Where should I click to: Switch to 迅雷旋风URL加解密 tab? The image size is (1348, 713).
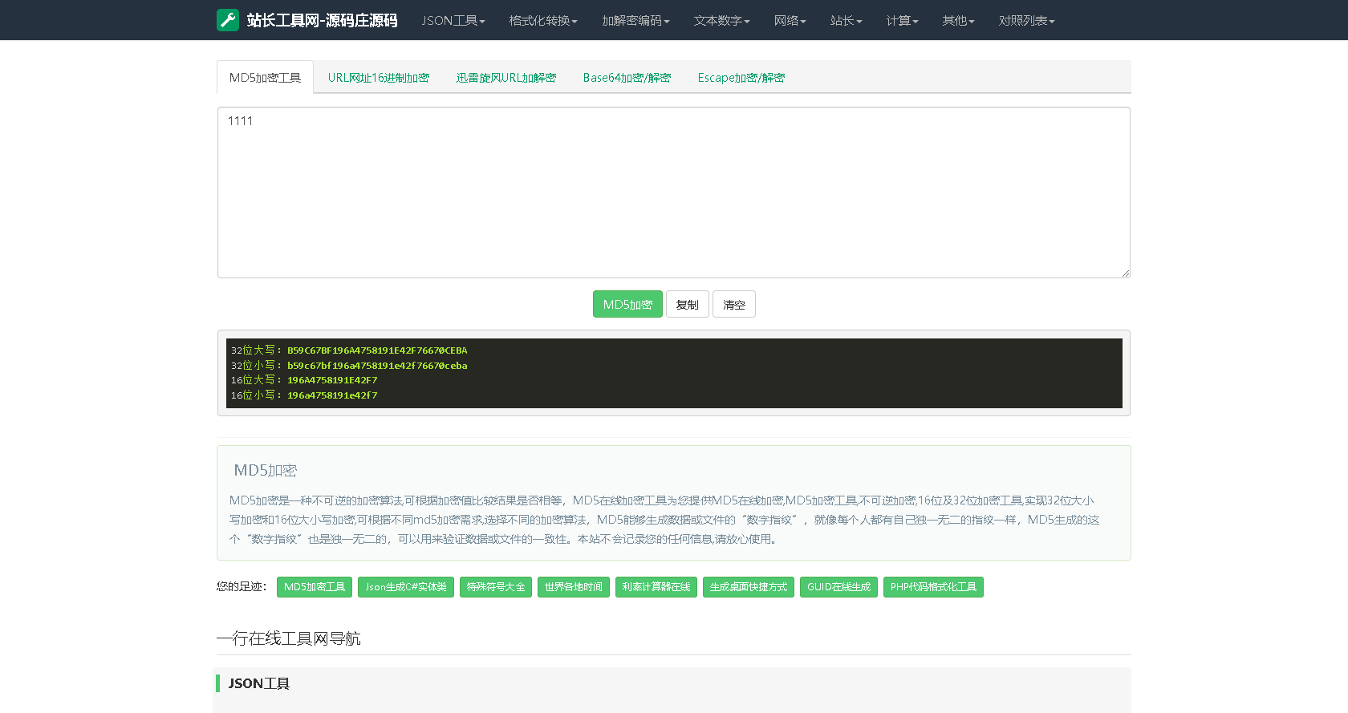point(505,78)
